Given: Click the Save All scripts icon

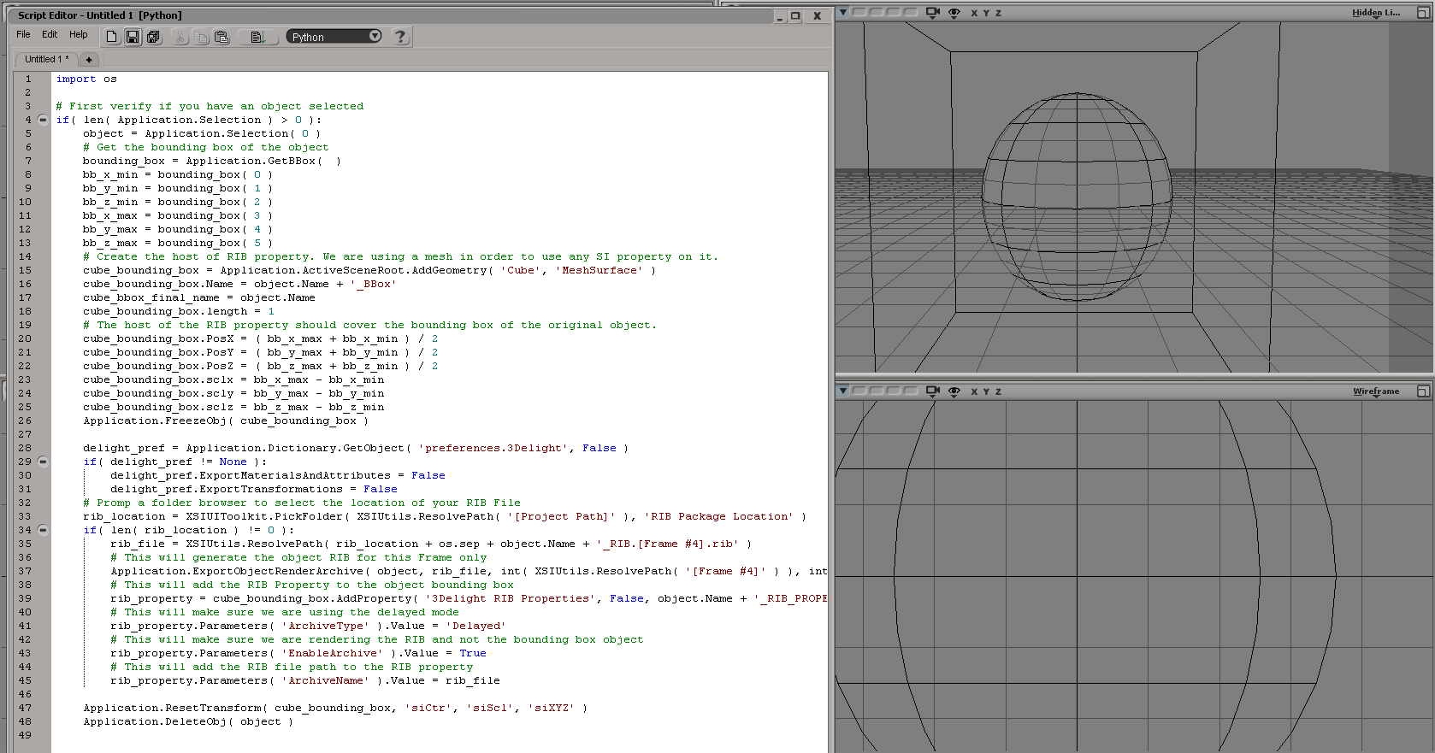Looking at the screenshot, I should [x=154, y=37].
